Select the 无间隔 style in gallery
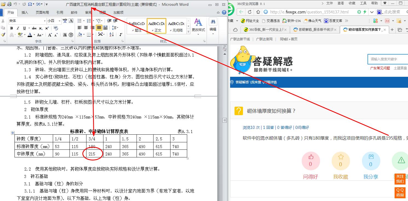Image resolution: width=408 pixels, height=201 pixels. [176, 26]
